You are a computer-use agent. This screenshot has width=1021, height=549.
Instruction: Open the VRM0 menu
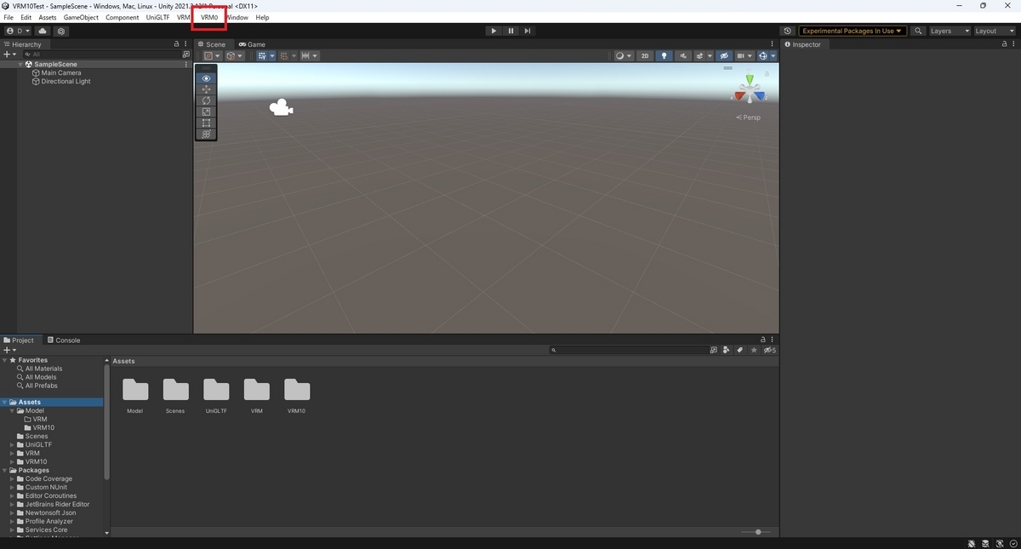[208, 17]
